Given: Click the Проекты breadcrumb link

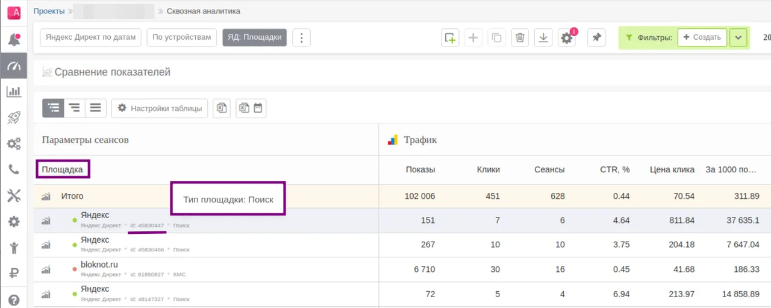Looking at the screenshot, I should click(x=49, y=11).
